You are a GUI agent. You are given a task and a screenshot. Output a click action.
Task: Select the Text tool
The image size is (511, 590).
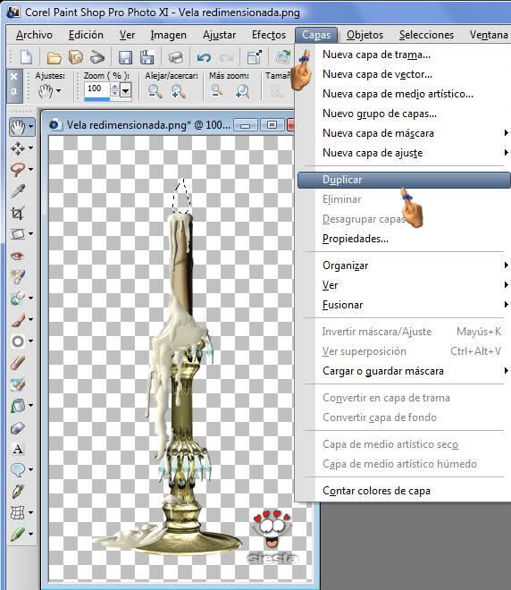[18, 449]
